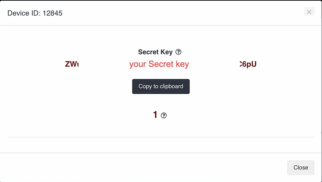
Task: Click the '6pU' ending fragment of the key
Action: pyautogui.click(x=248, y=64)
